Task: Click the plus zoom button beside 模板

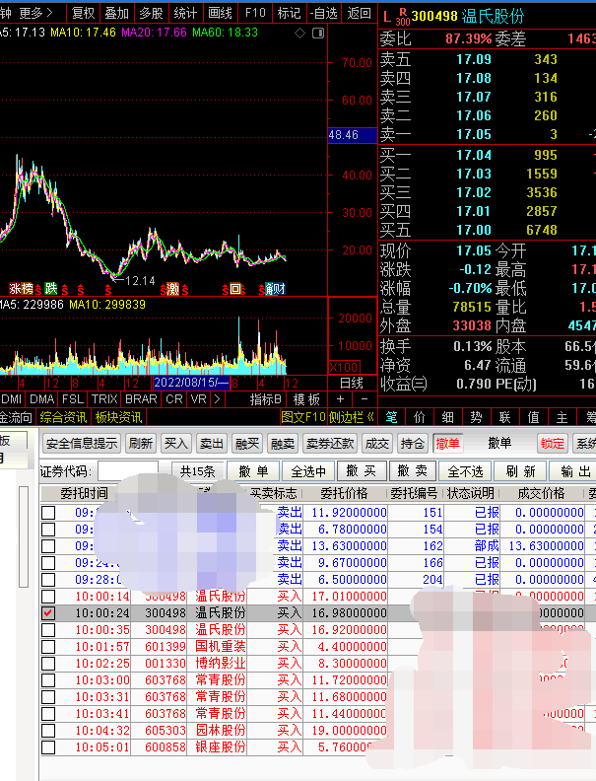Action: 340,399
